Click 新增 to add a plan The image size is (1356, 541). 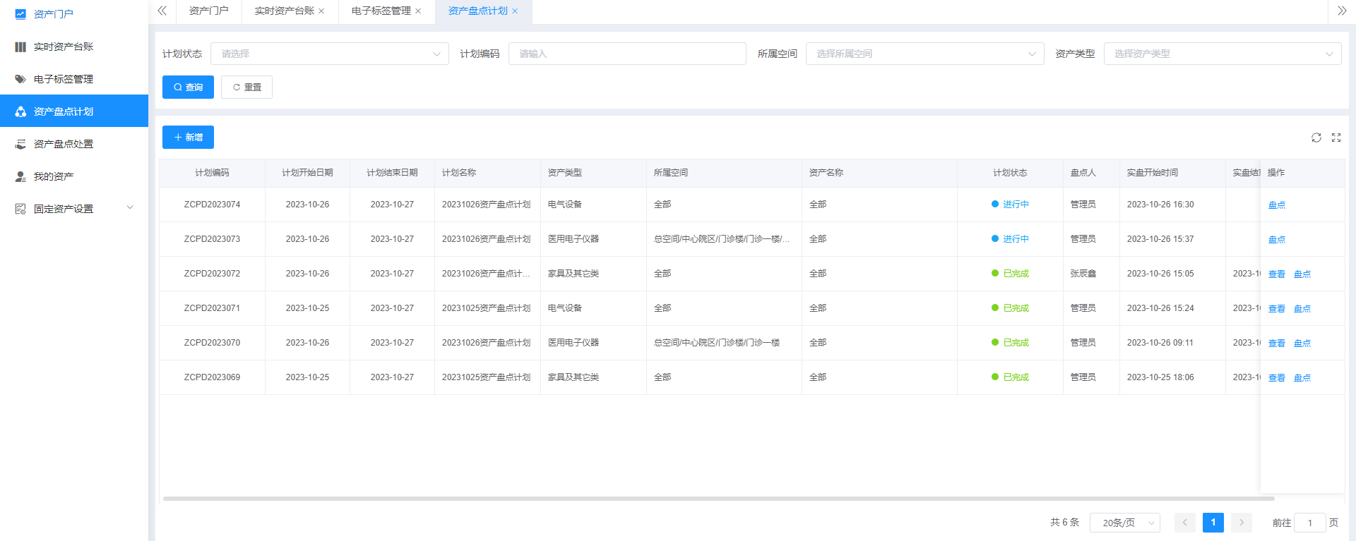coord(188,138)
